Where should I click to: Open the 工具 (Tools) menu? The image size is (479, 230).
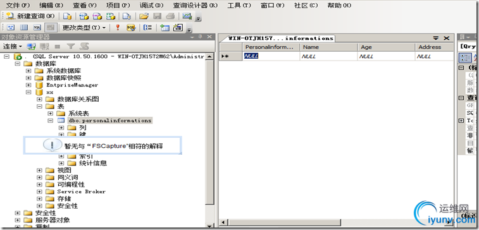point(239,5)
